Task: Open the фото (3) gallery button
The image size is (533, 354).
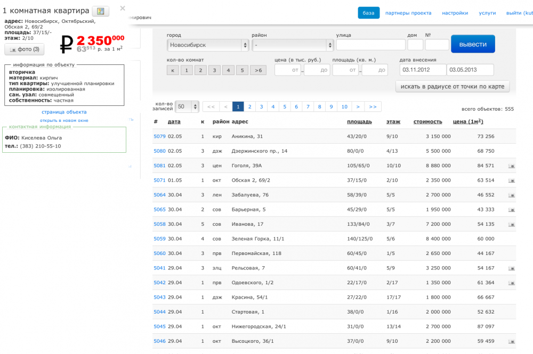Action: 25,49
